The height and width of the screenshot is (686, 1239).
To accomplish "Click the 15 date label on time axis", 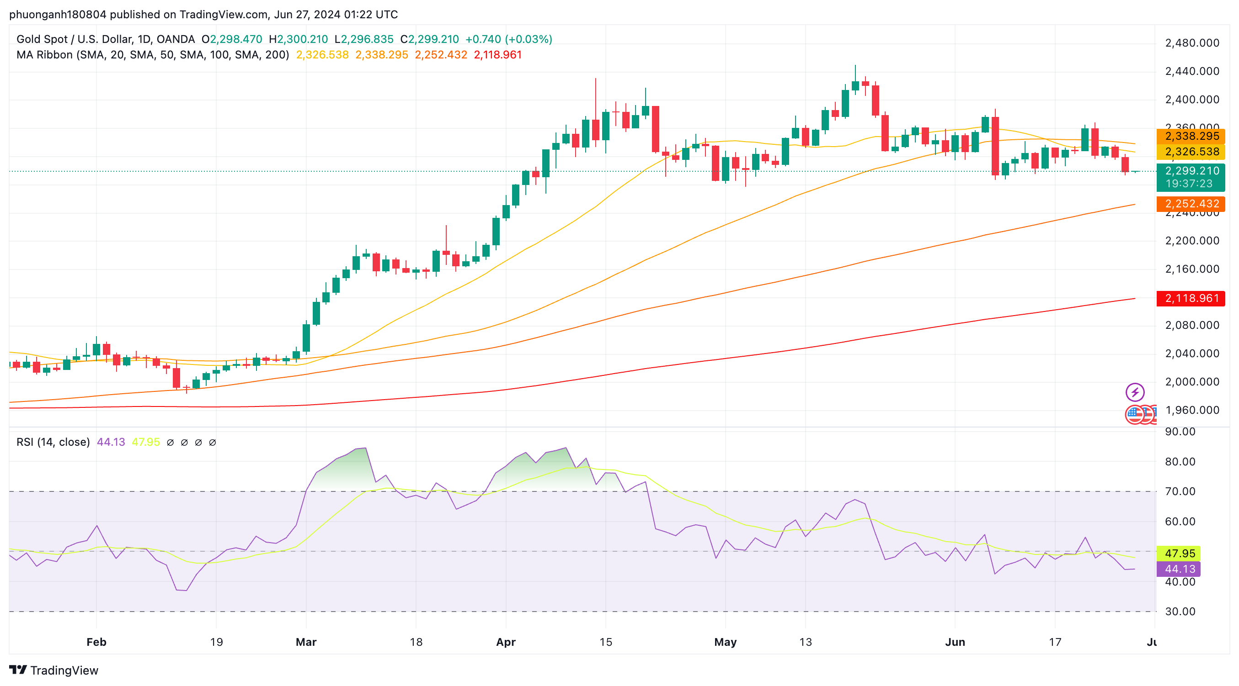I will coord(605,642).
